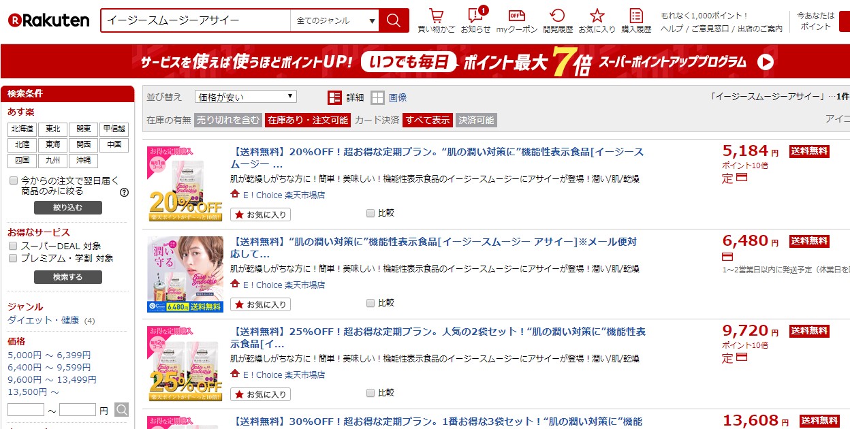This screenshot has width=850, height=429.
Task: Select 北陸 region button
Action: coord(22,145)
